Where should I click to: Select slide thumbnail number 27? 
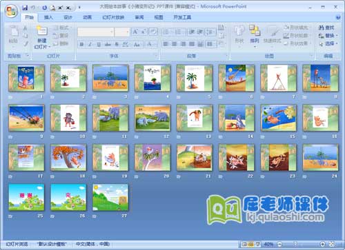[110, 198]
